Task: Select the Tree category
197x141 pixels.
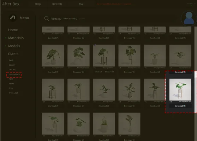Action: [11, 88]
